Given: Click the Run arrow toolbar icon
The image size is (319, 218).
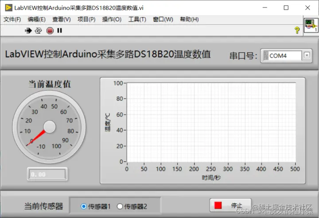Looking at the screenshot, I should coord(28,31).
